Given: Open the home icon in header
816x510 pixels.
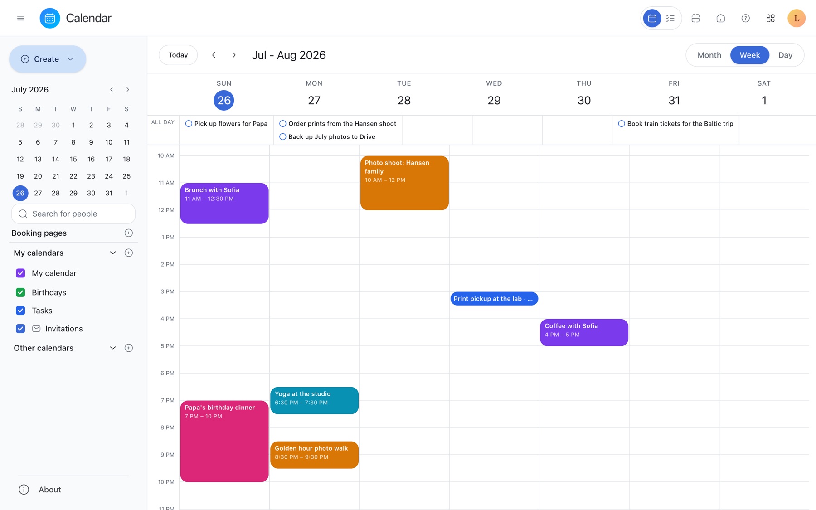Looking at the screenshot, I should [x=721, y=18].
